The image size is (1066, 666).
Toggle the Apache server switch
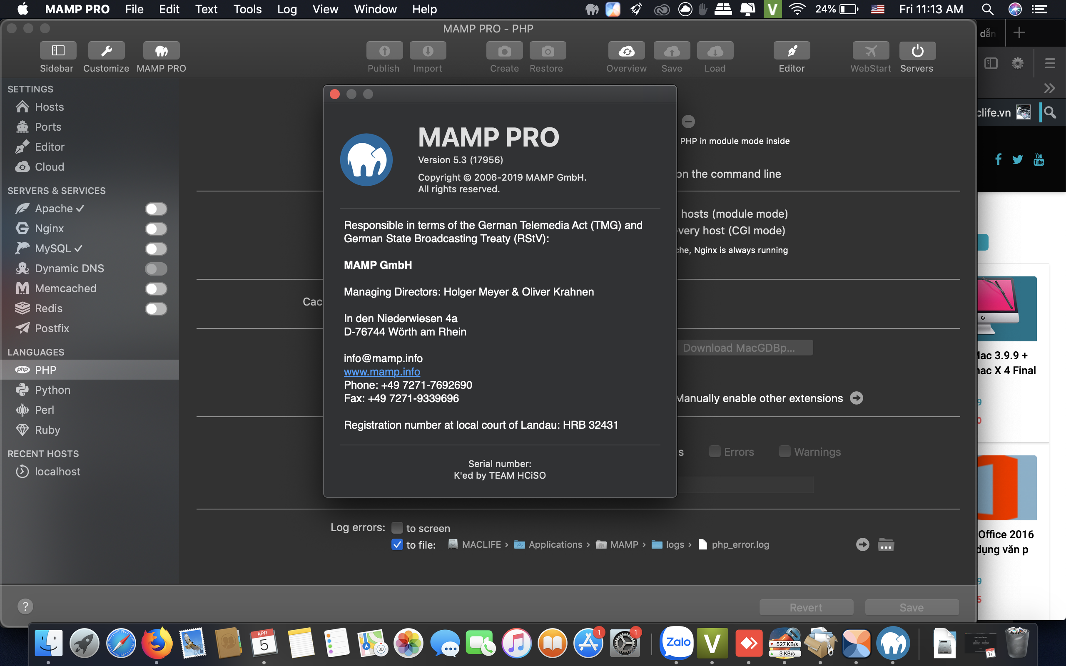[x=156, y=209]
